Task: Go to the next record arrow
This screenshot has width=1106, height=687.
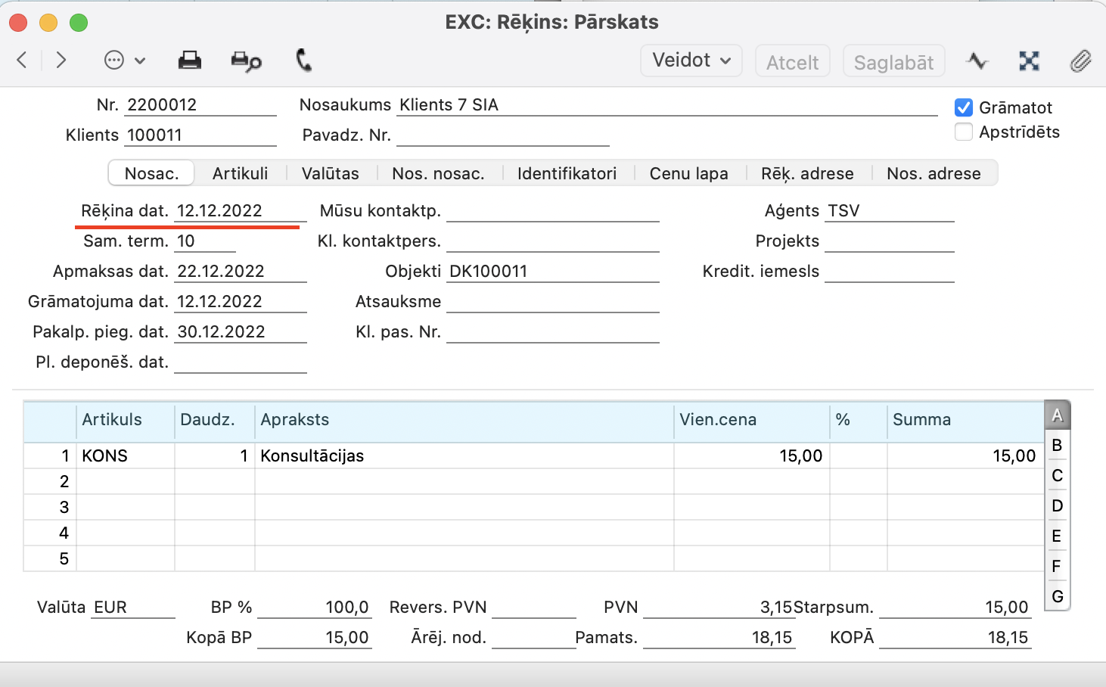Action: click(61, 61)
